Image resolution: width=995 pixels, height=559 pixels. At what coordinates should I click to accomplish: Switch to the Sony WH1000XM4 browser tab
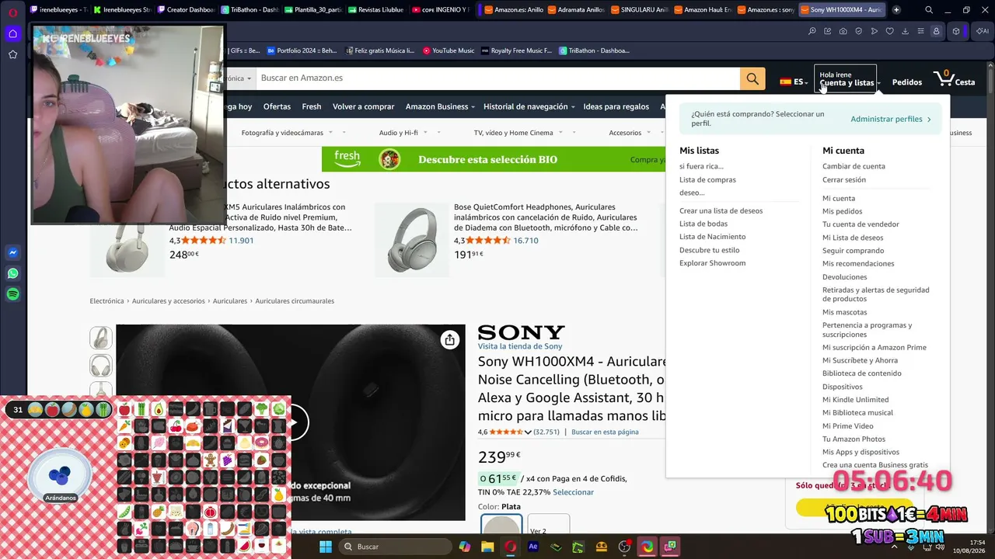pos(842,10)
